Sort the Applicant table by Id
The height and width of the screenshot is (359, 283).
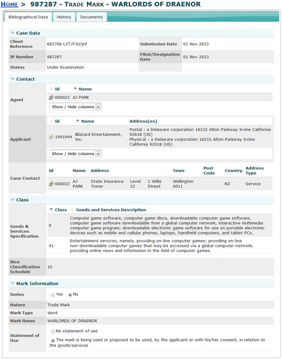[x=57, y=121]
